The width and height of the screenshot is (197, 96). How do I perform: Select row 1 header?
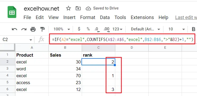tap(7, 55)
